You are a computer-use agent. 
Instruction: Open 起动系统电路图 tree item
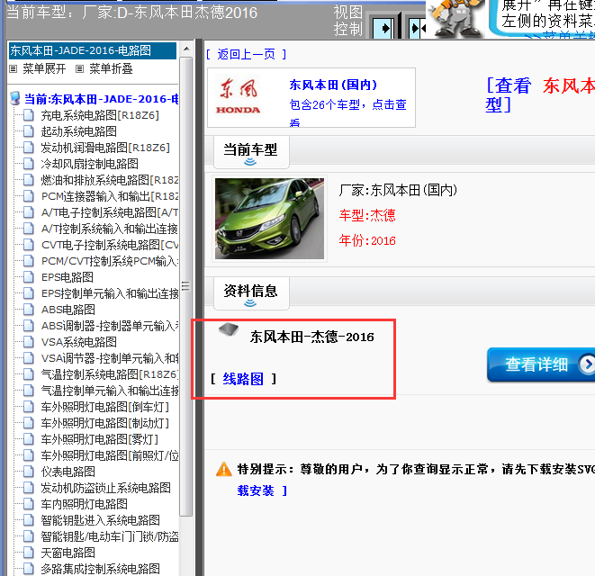pos(79,131)
